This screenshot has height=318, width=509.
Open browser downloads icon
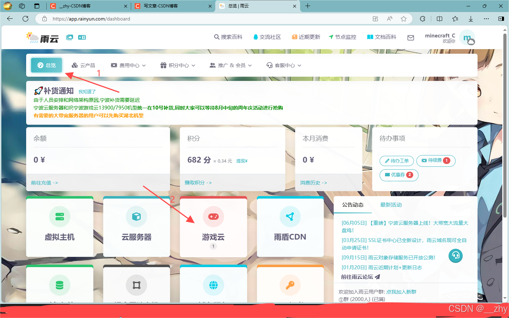[x=471, y=19]
